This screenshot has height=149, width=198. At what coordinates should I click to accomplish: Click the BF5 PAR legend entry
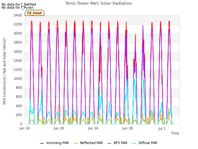(x=118, y=143)
